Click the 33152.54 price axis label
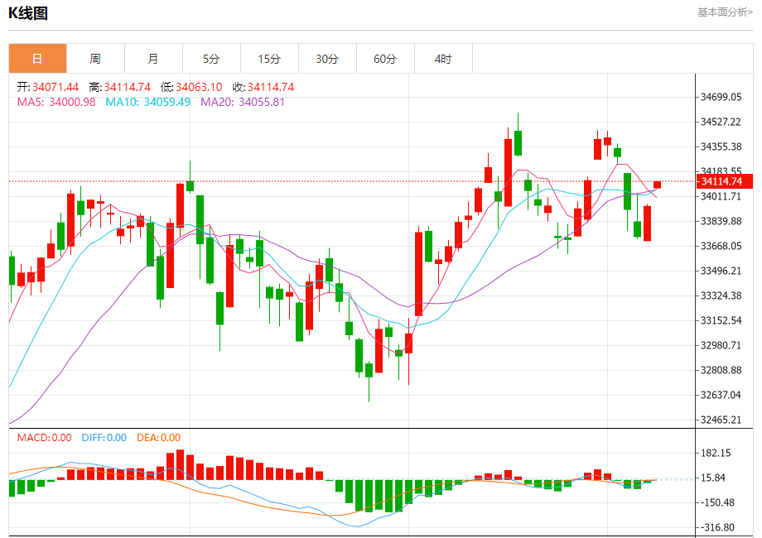 (721, 320)
